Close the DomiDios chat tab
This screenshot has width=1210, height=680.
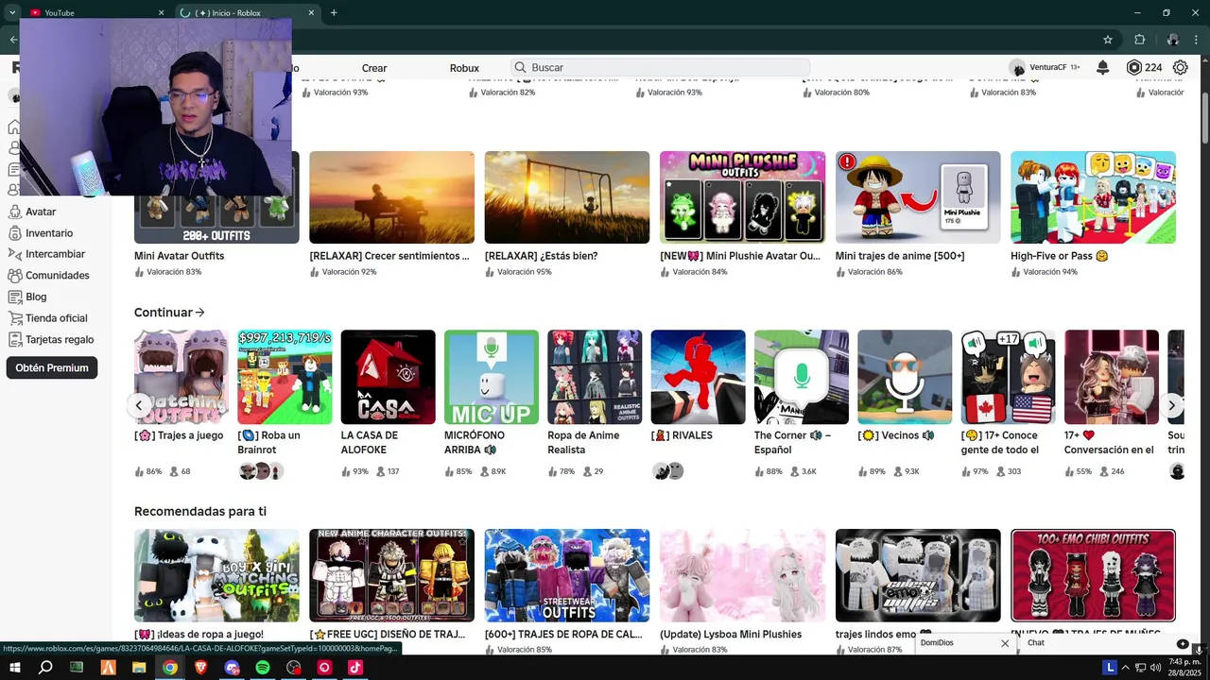pos(1005,643)
